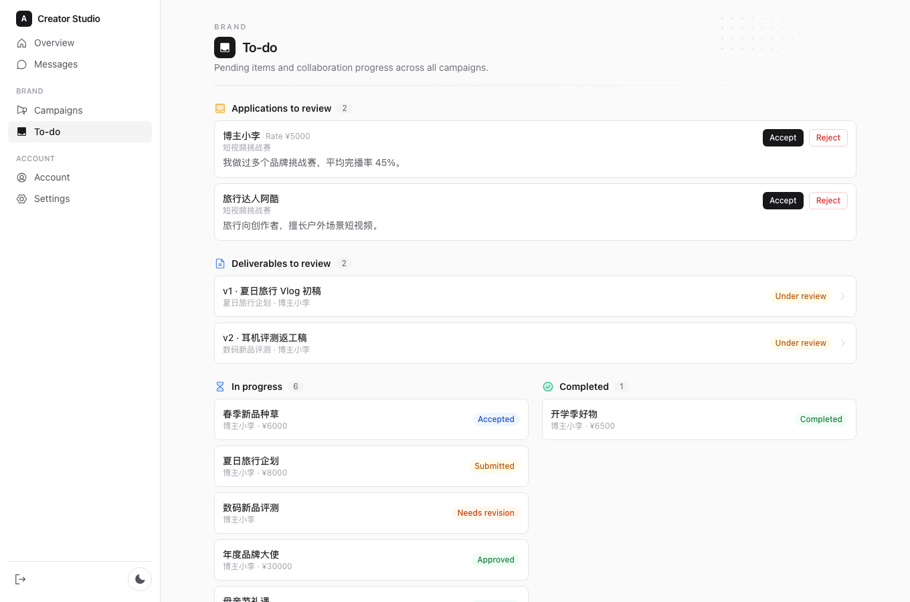Click Under review badge on v1 deliverable
Viewport: 910px width, 602px height.
(800, 296)
